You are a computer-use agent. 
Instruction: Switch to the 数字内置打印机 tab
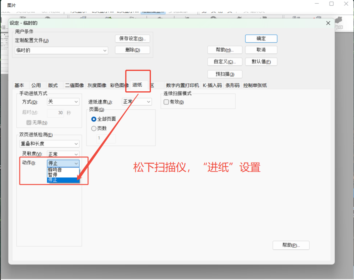coord(182,85)
